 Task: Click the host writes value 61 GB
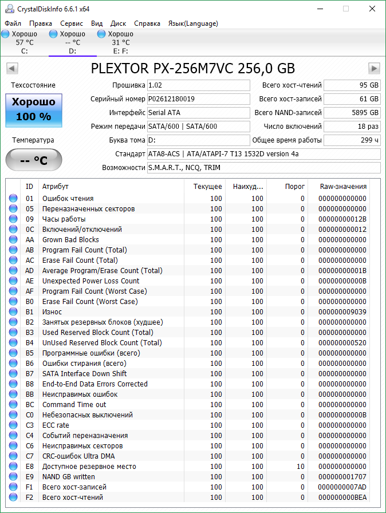click(x=352, y=99)
